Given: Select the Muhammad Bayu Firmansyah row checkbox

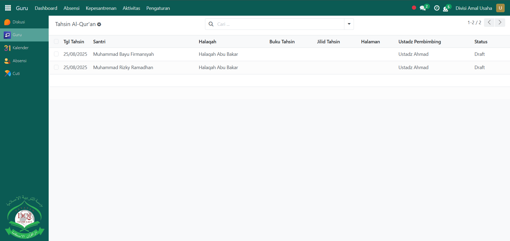Looking at the screenshot, I should pyautogui.click(x=56, y=54).
